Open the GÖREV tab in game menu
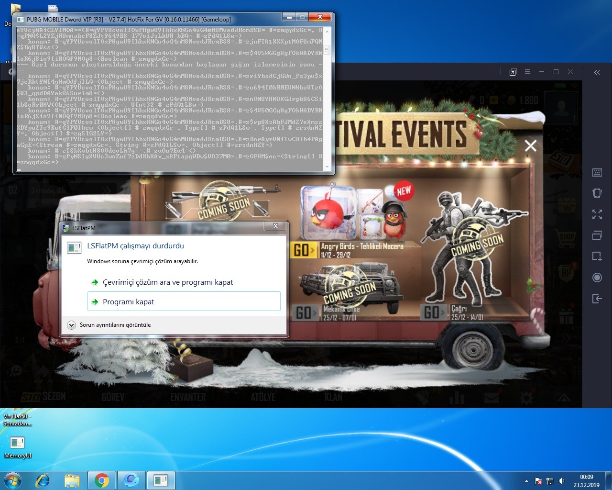Screen dimensions: 612x490 coord(113,397)
